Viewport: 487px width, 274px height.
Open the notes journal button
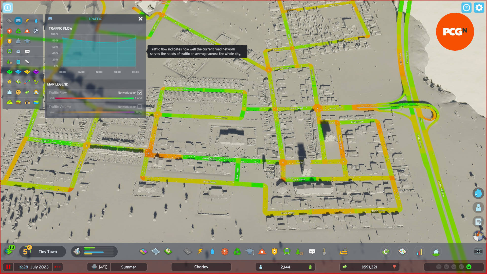click(478, 222)
